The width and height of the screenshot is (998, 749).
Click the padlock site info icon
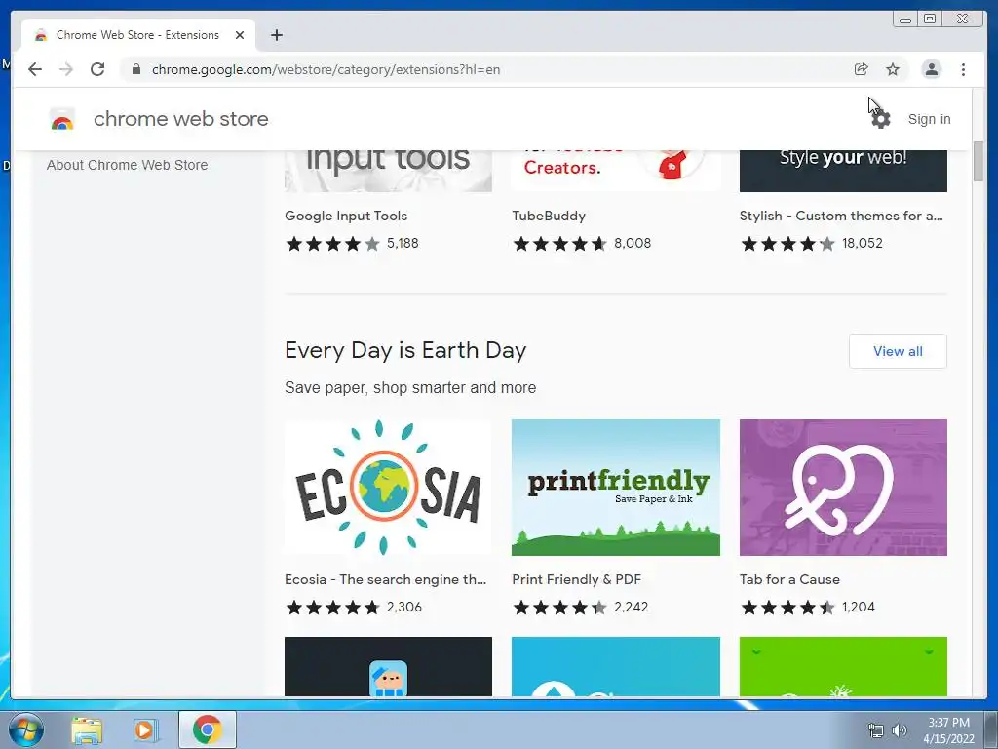(136, 69)
